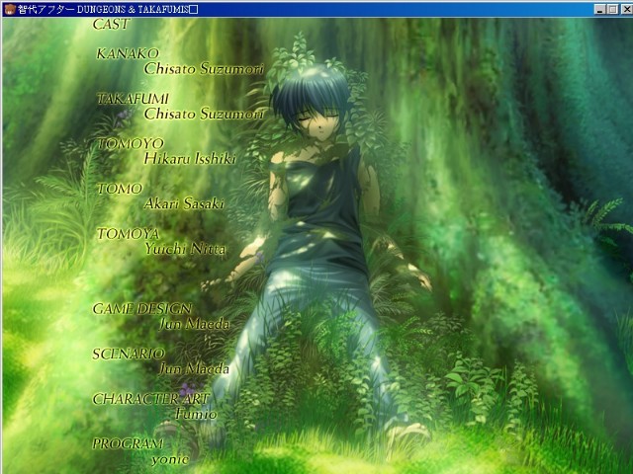Screen dimensions: 633x474
Task: Maximize the game window
Action: [x=612, y=9]
